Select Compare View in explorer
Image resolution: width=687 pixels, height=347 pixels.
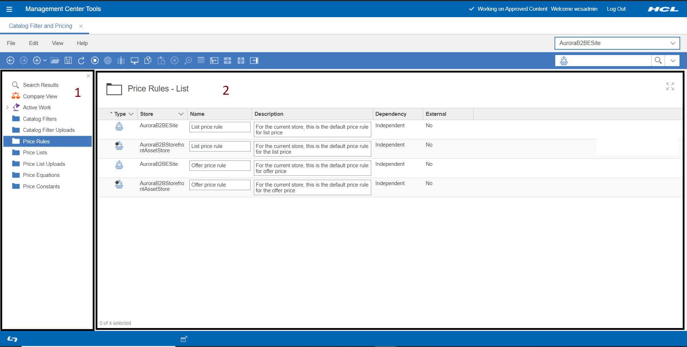40,96
